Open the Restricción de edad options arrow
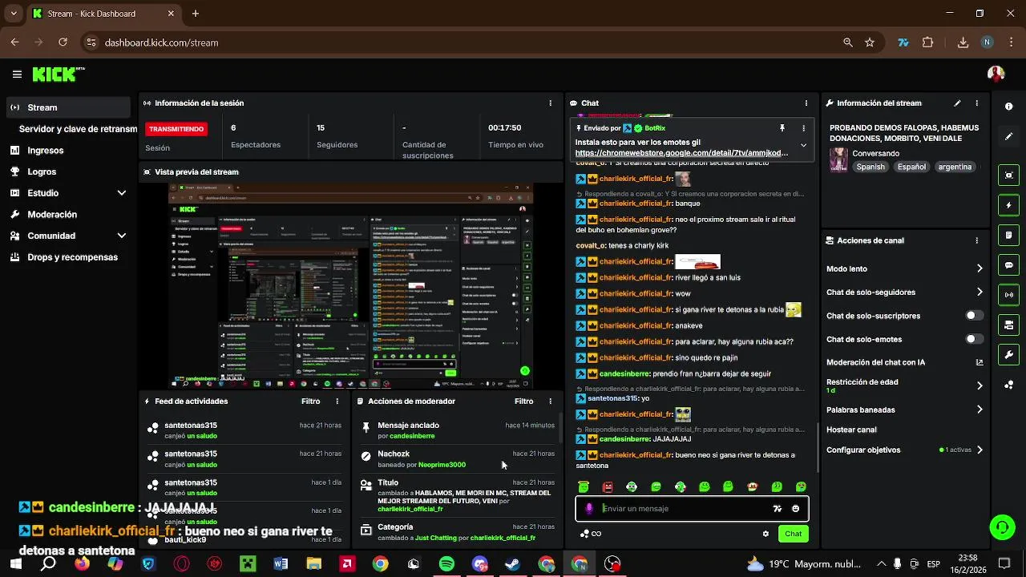Viewport: 1026px width, 577px height. tap(979, 385)
